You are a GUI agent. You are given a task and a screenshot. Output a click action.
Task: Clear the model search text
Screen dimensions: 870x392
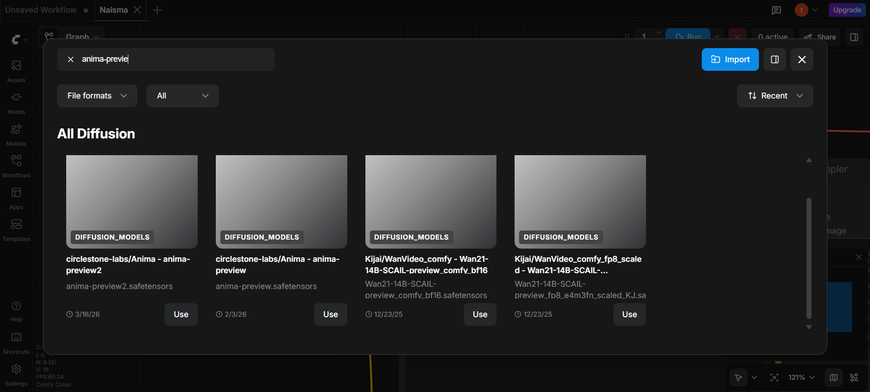71,59
